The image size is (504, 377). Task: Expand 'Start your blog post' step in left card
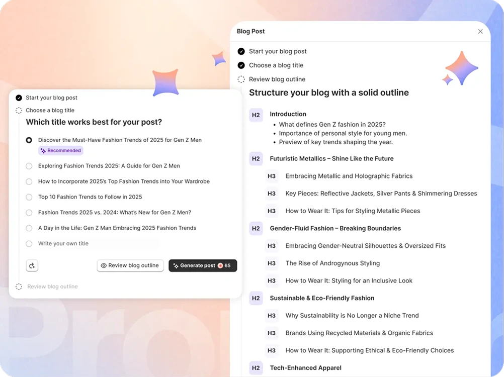pos(51,98)
